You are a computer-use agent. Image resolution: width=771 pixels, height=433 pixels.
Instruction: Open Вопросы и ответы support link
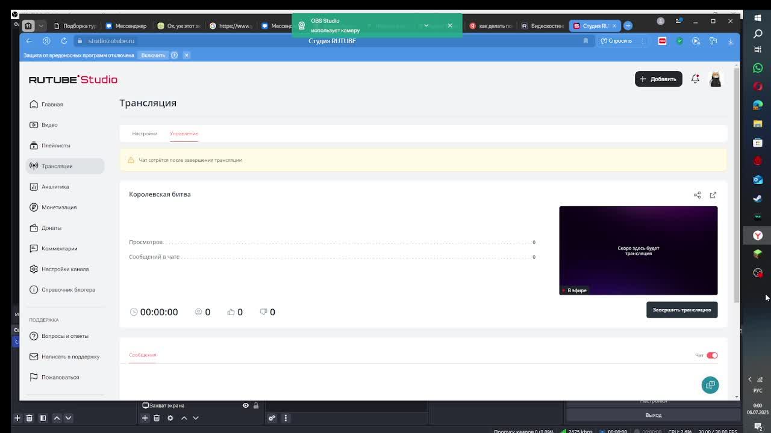pos(65,336)
